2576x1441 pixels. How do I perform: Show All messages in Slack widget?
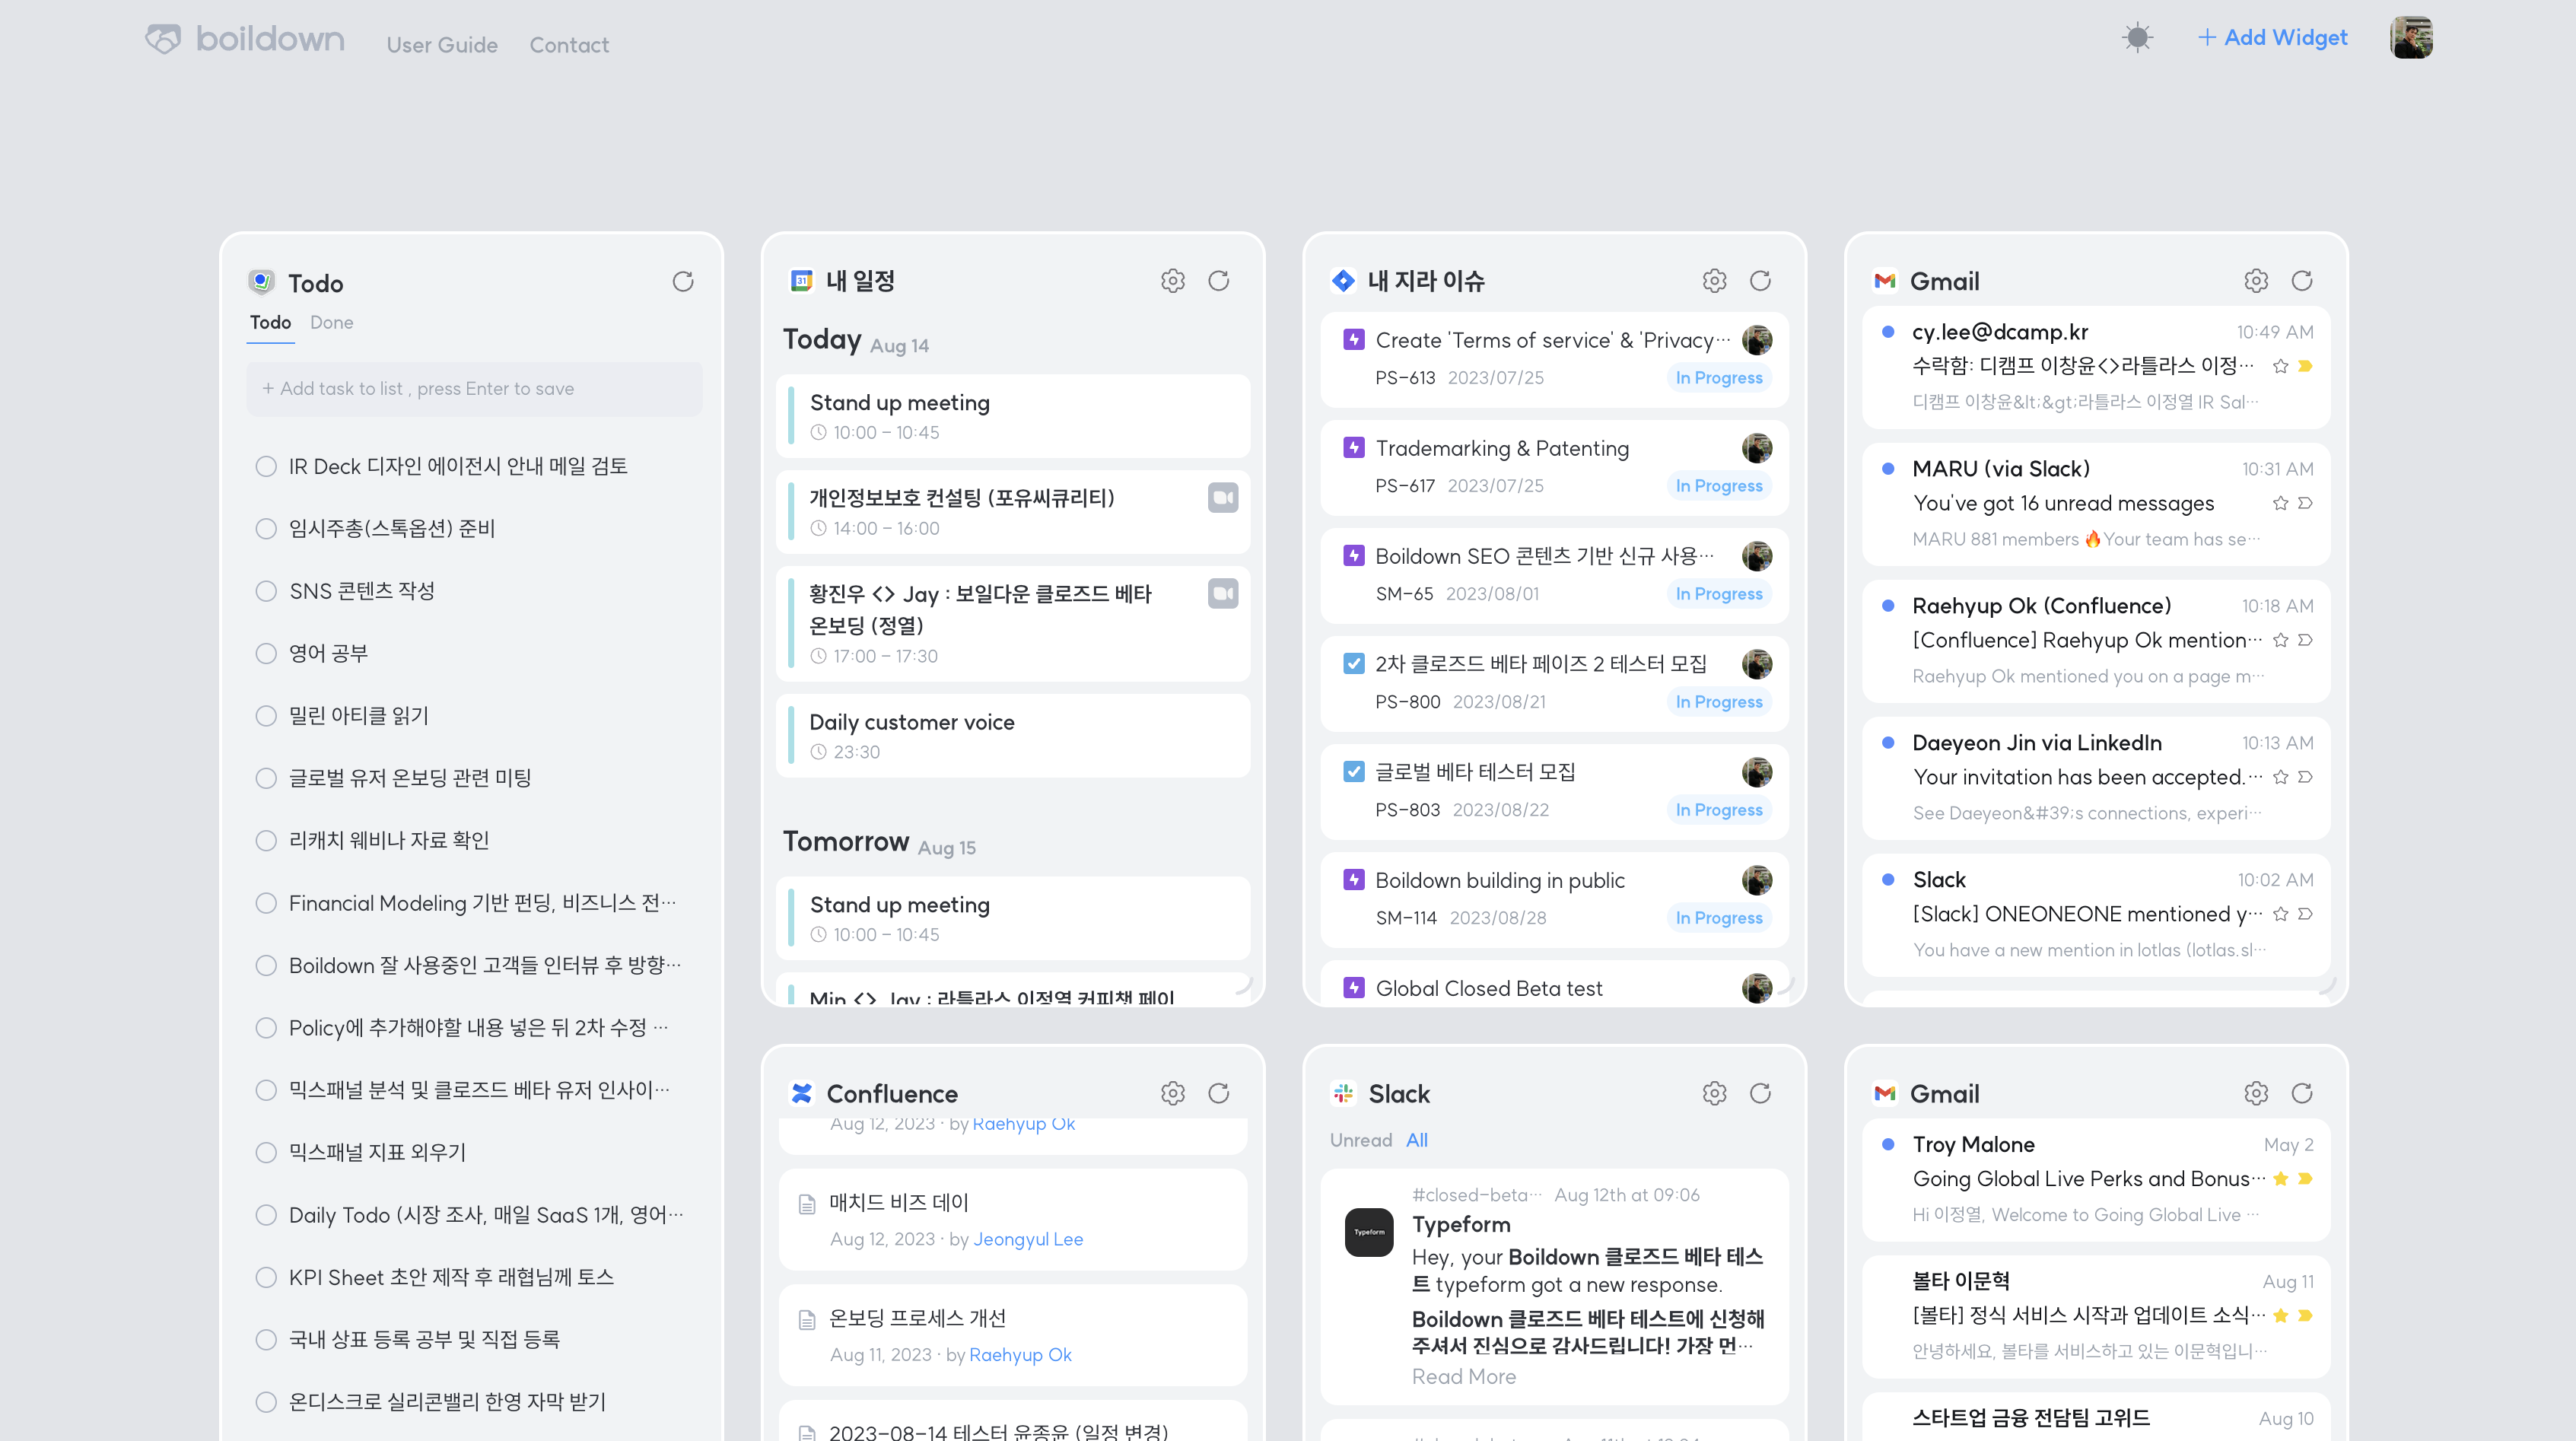tap(1417, 1140)
